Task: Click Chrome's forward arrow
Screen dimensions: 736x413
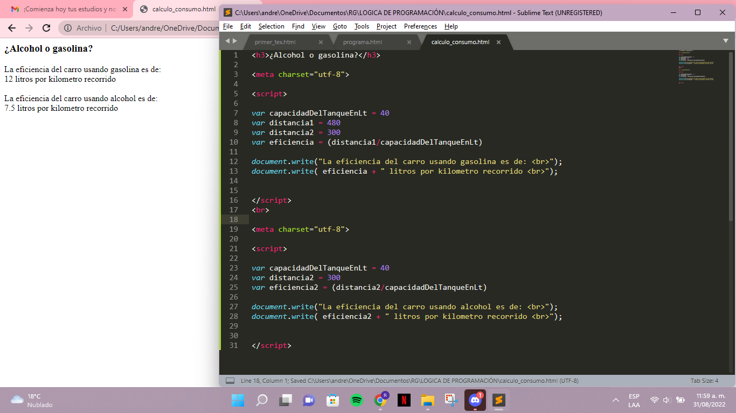Action: [29, 28]
